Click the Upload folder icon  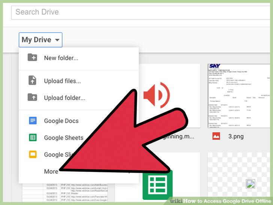32,97
